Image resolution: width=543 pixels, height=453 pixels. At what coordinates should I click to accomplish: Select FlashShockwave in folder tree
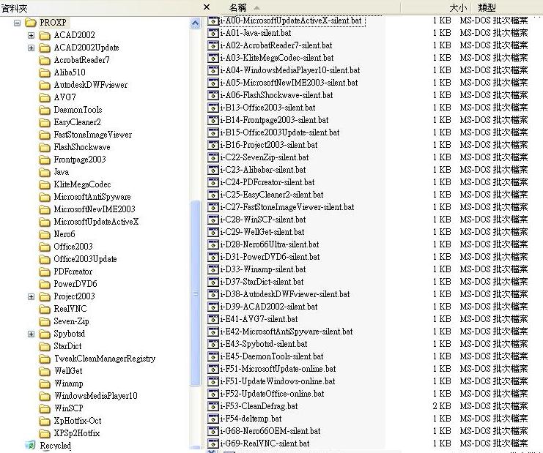tap(82, 147)
